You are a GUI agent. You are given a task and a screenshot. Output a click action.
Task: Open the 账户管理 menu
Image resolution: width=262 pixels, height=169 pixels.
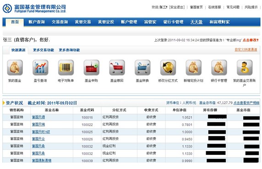[x=129, y=22]
